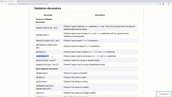172x97 pixels.
Task: Click the red browser extension icon
Action: pos(163,4)
